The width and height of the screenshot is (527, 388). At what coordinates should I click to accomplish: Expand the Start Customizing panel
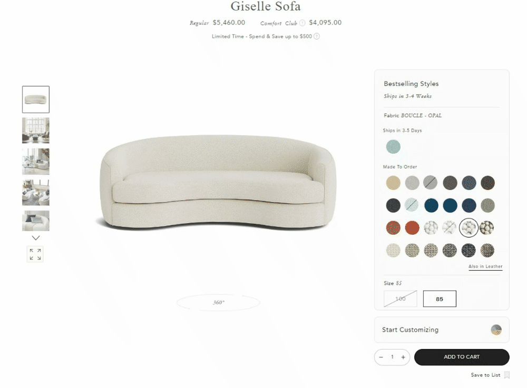442,330
